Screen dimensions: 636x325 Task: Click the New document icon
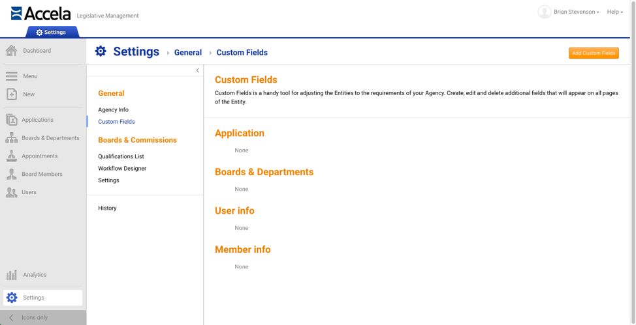pyautogui.click(x=12, y=94)
